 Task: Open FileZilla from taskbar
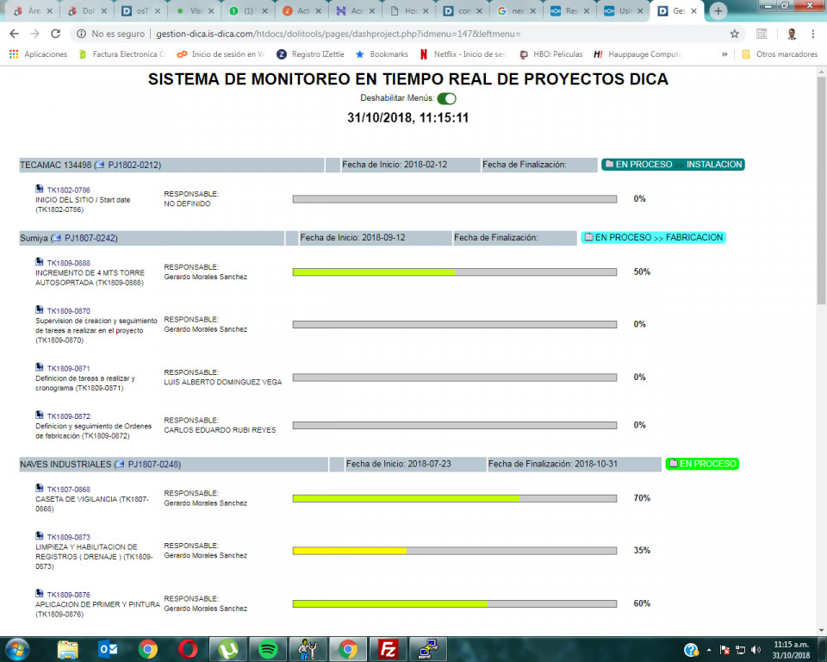388,649
